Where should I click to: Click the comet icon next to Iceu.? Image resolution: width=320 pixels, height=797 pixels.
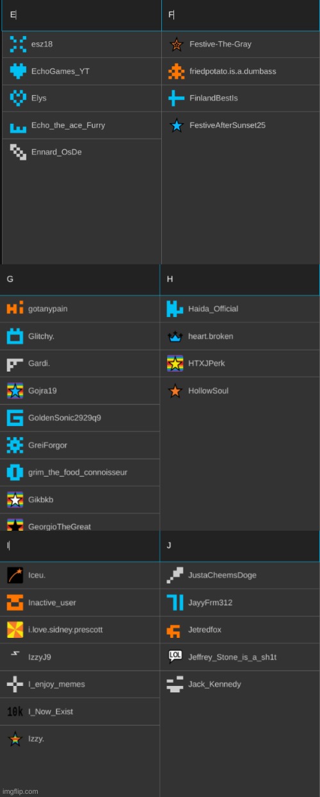tap(15, 575)
